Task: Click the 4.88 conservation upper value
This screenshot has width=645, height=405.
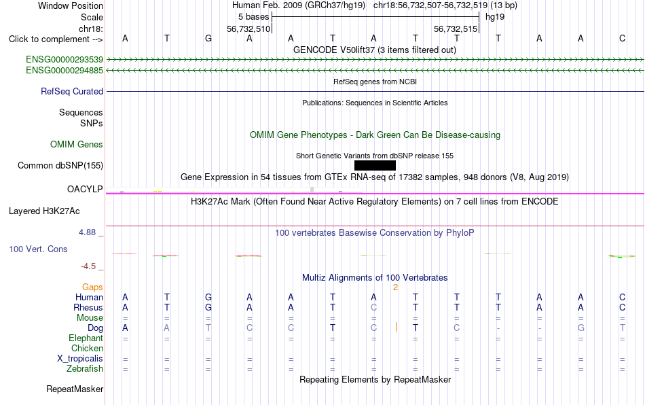Action: click(87, 232)
